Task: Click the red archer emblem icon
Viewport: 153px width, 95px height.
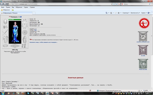Action: tap(144, 23)
